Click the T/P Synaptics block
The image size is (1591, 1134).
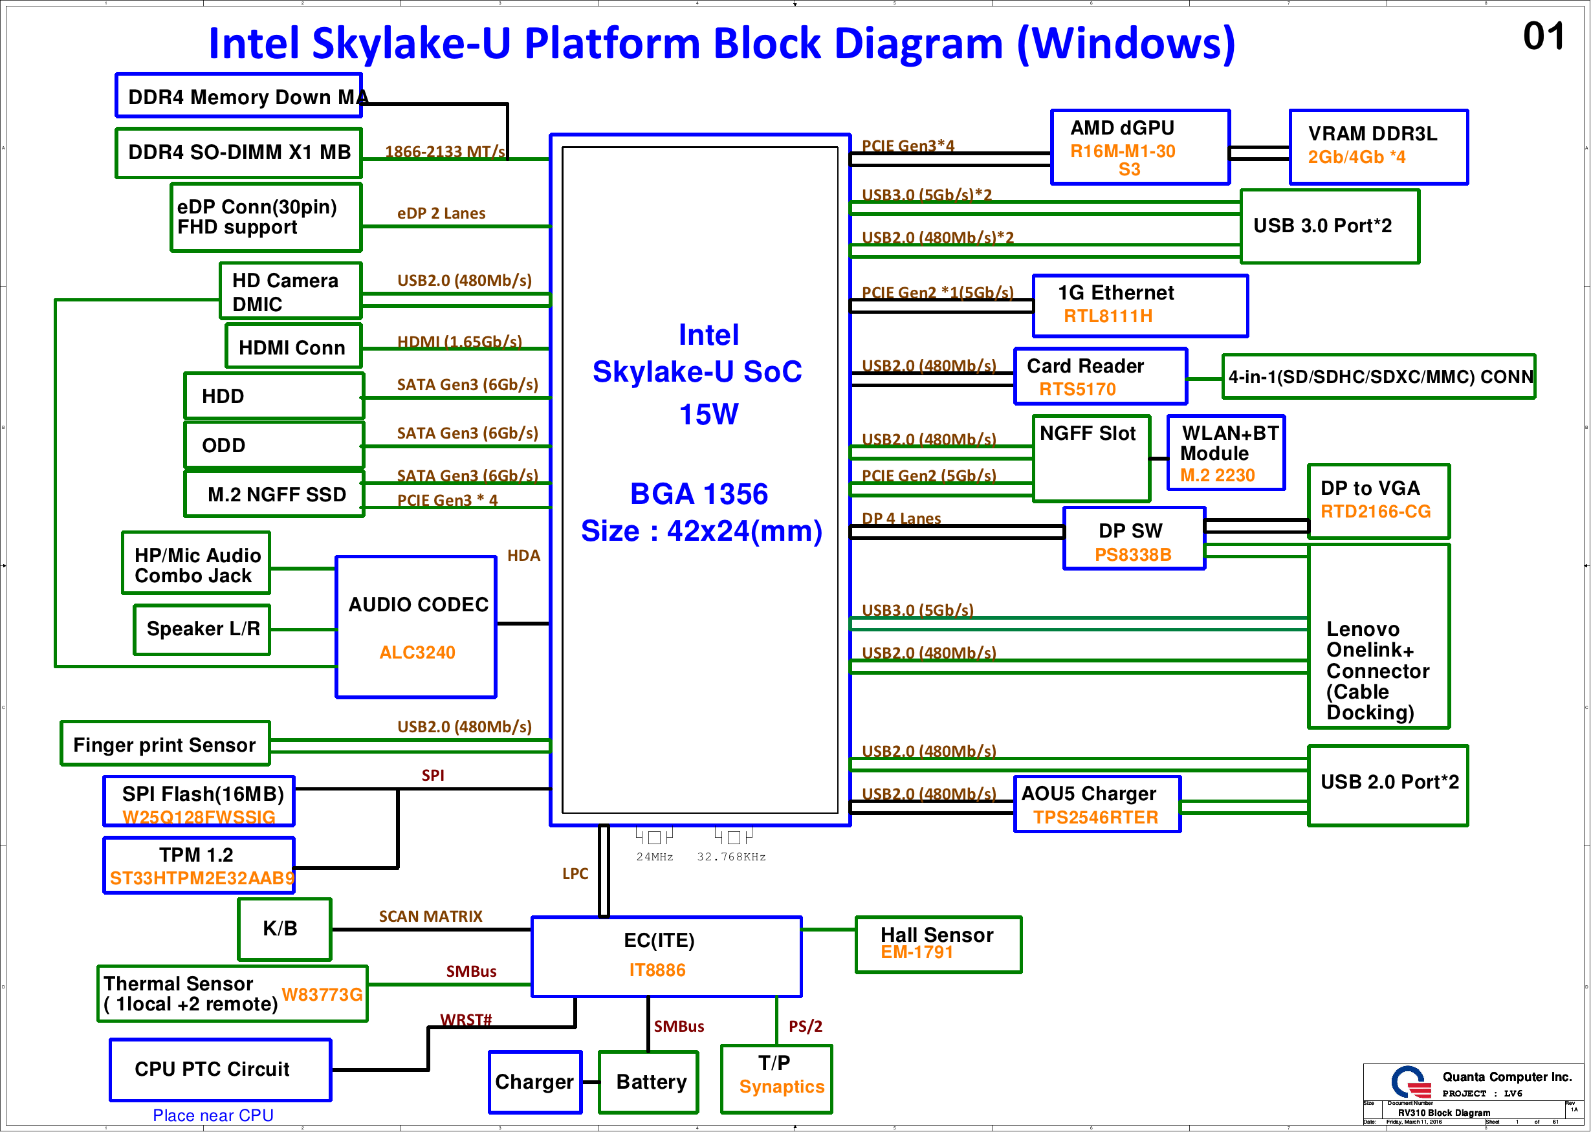(x=776, y=1080)
